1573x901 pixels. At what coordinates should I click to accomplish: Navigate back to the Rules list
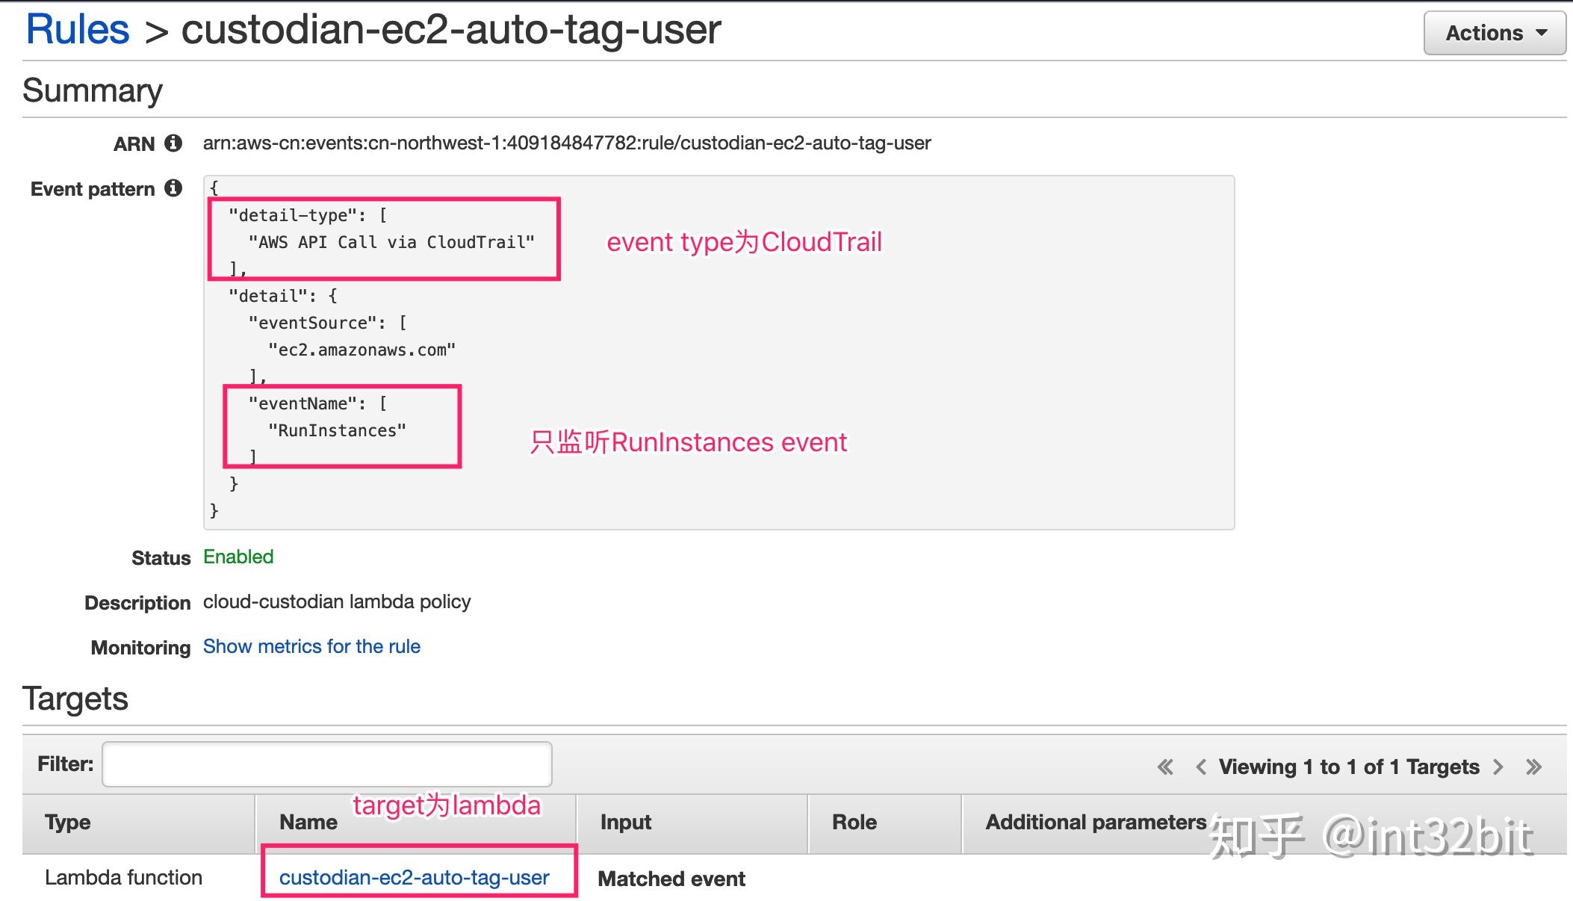pyautogui.click(x=76, y=28)
